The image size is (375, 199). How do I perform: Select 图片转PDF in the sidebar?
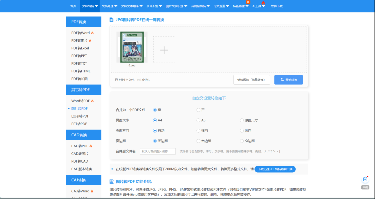coord(79,109)
